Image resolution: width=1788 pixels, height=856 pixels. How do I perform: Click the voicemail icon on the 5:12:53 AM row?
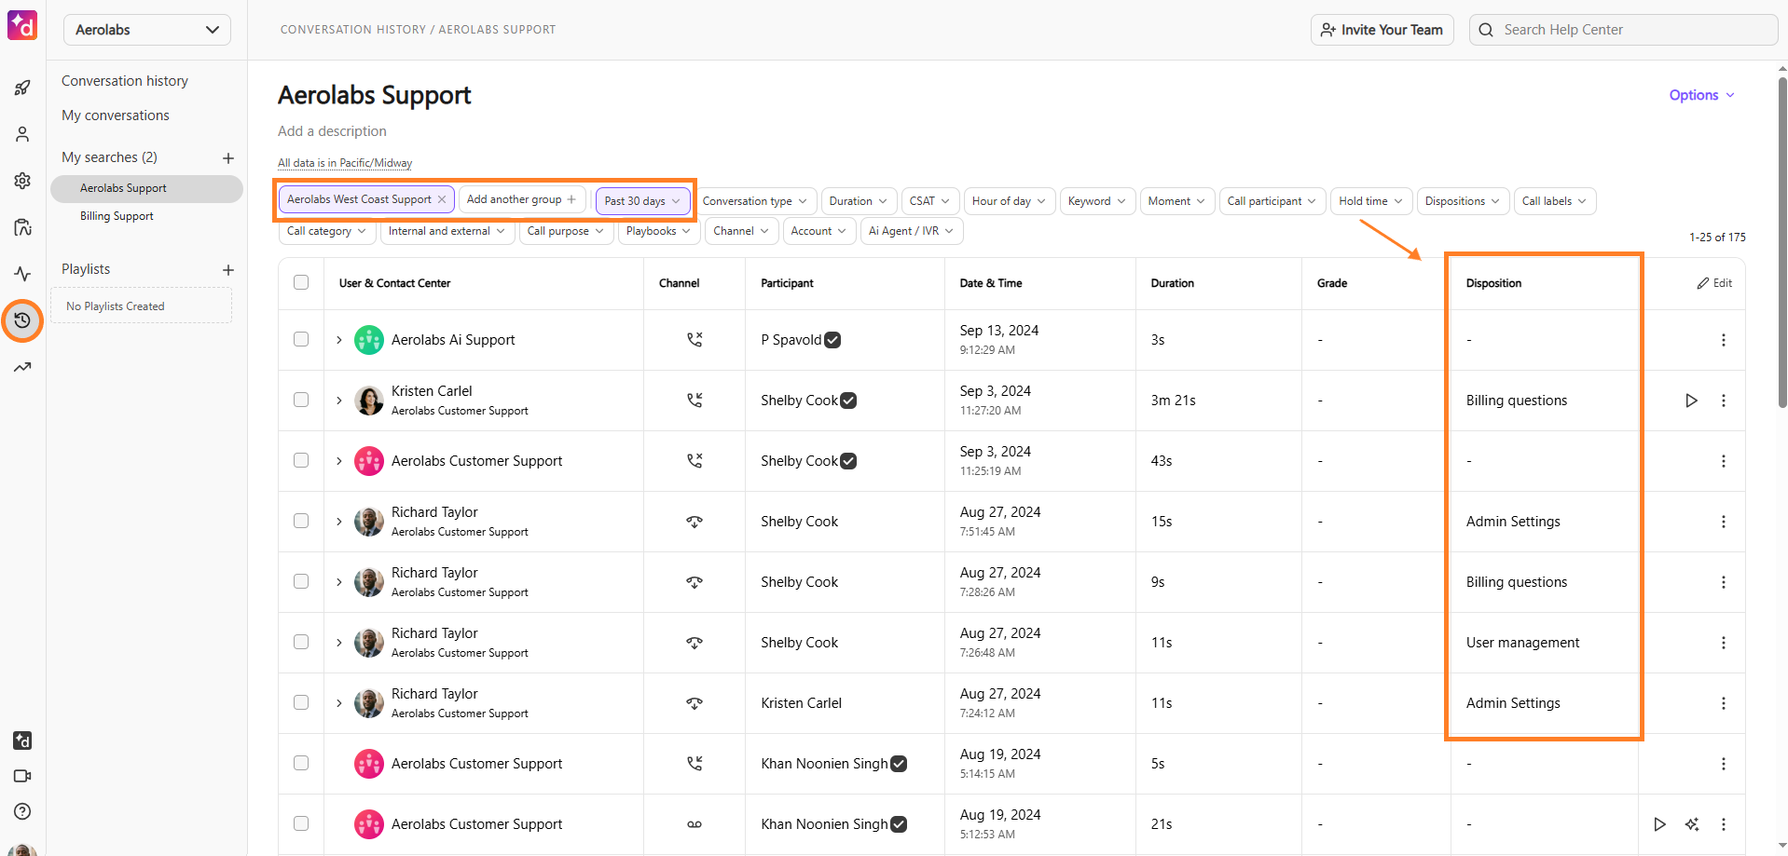695,824
